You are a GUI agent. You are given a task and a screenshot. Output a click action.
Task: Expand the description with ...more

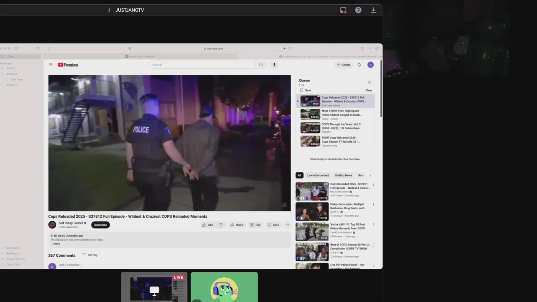55,244
